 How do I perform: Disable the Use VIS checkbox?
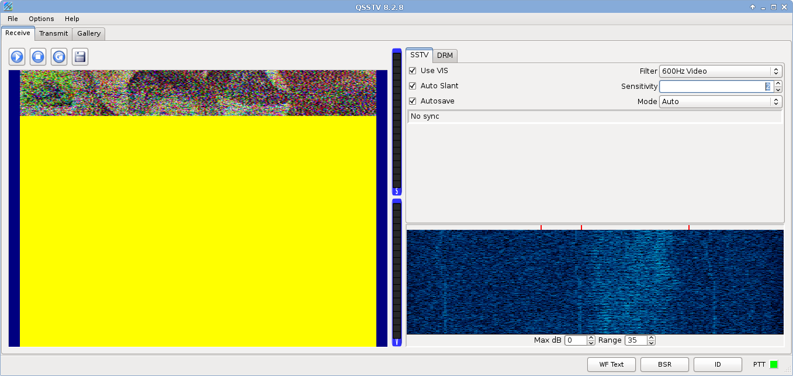click(x=413, y=71)
